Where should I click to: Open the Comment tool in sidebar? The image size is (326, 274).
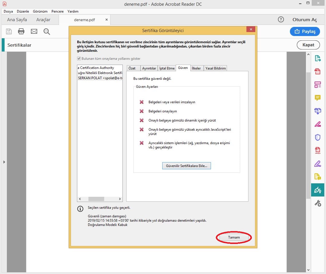point(317,98)
